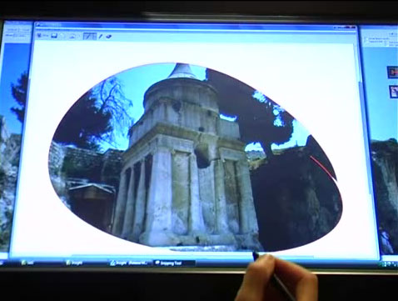Open the third Insight taskbar window button

click(x=130, y=263)
